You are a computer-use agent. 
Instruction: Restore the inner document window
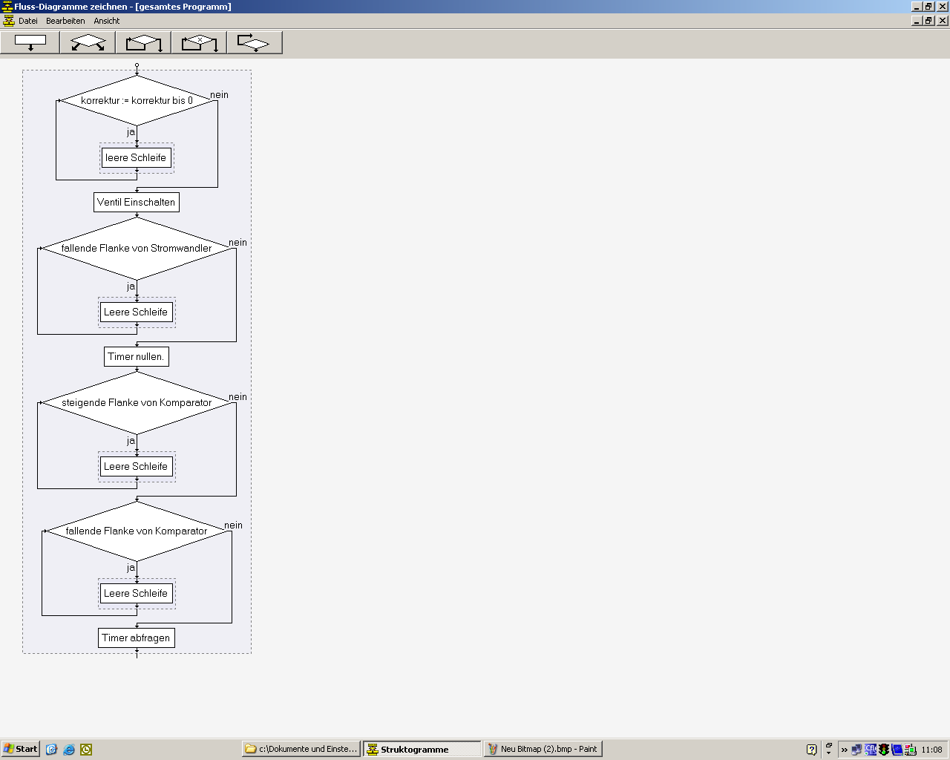click(x=929, y=21)
